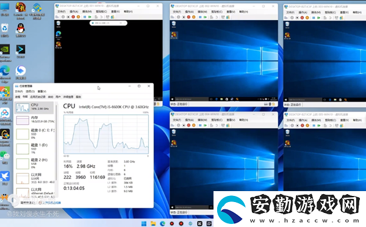Click CPU utilization graph in Task Manager
Image resolution: width=366 pixels, height=227 pixels.
tap(106, 134)
